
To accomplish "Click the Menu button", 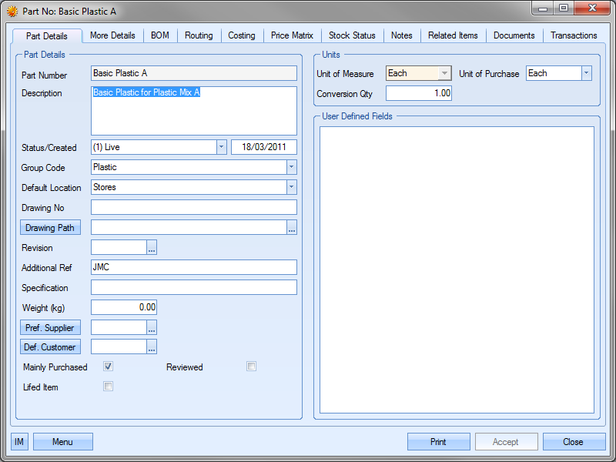I will (62, 442).
